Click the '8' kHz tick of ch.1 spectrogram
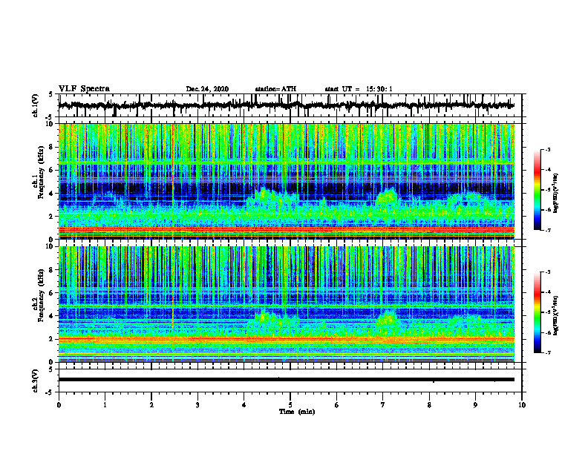 [x=52, y=147]
